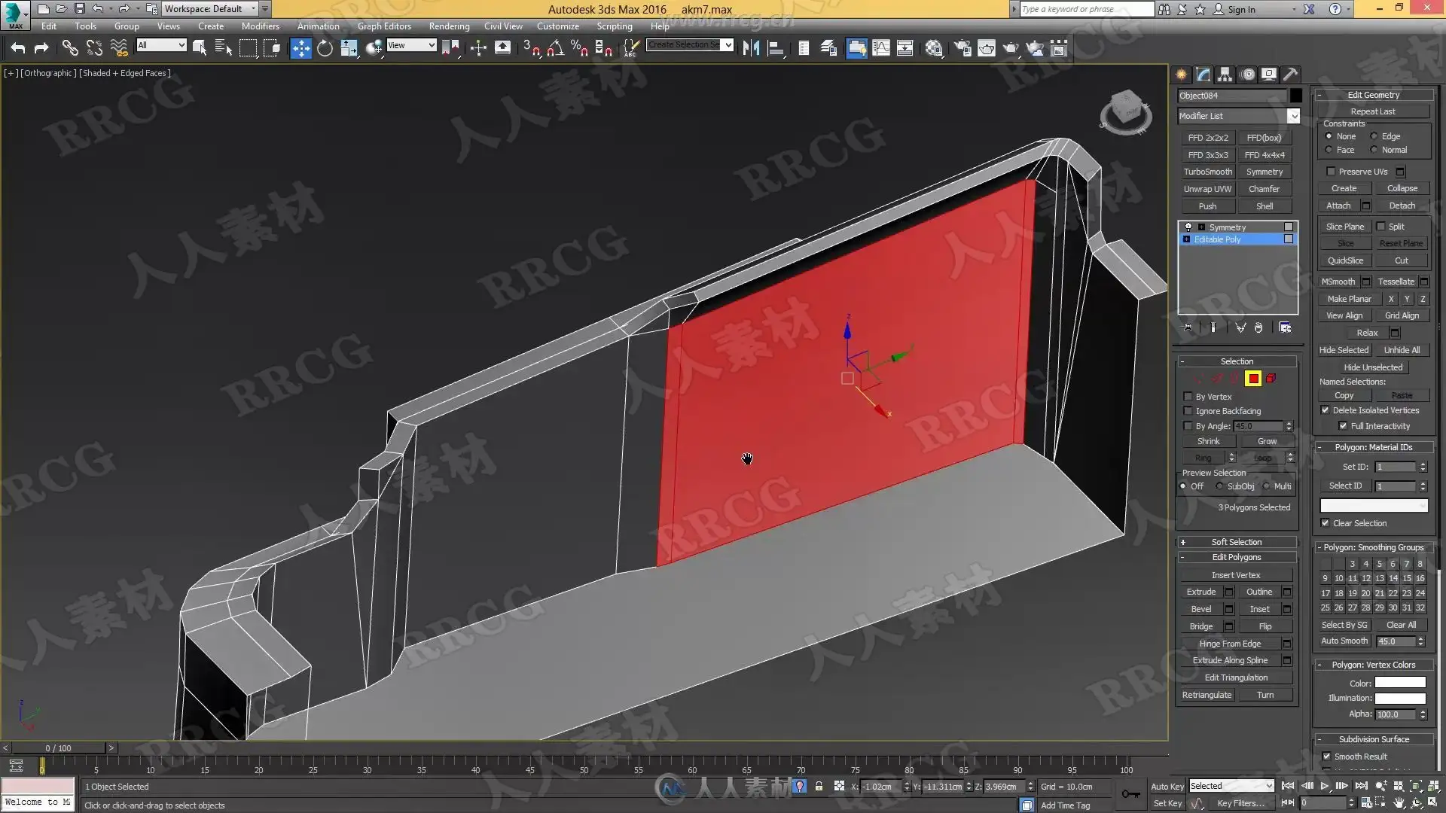Click the vertex Color white swatch
The height and width of the screenshot is (813, 1446).
tap(1400, 683)
